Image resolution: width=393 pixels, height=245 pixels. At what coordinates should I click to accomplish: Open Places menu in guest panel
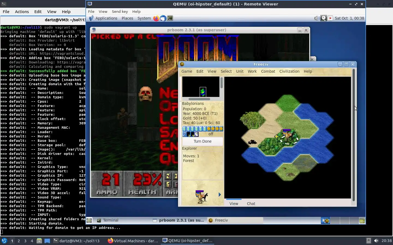[x=127, y=18]
